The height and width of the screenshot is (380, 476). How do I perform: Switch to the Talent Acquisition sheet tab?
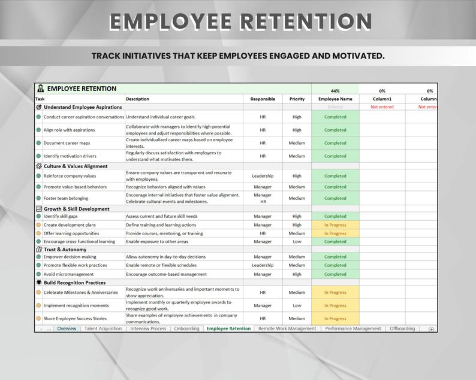103,329
